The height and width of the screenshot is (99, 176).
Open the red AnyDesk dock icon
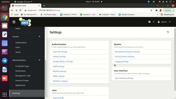5,78
